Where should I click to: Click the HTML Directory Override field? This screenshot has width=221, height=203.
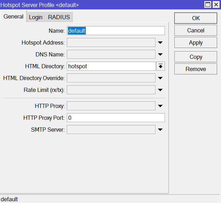111,78
